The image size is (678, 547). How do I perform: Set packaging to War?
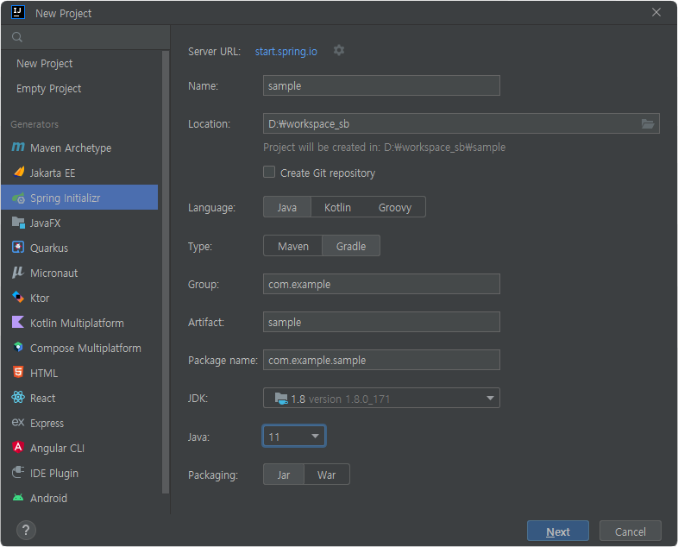(326, 475)
